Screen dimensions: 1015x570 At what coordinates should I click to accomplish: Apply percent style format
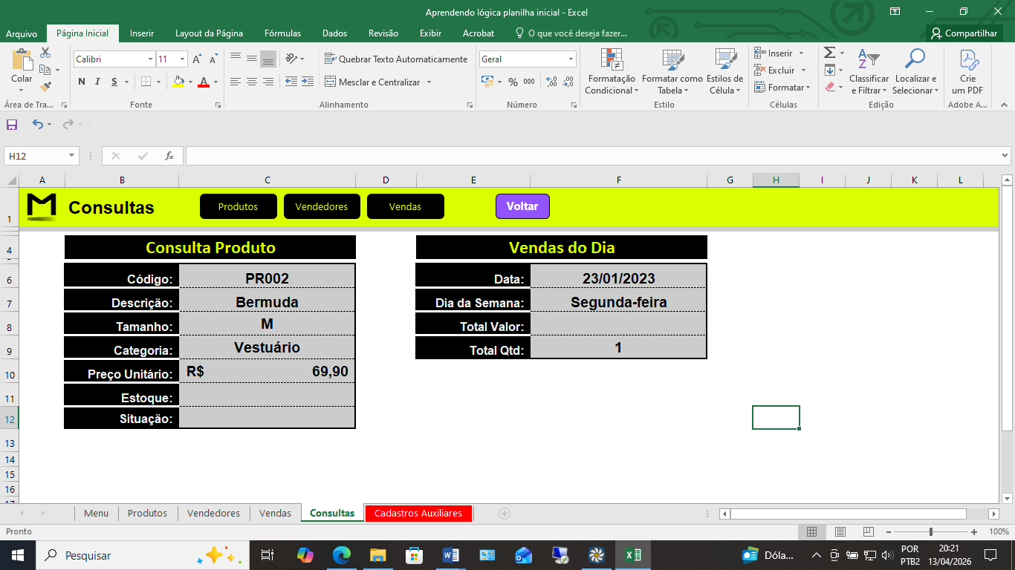[x=513, y=82]
